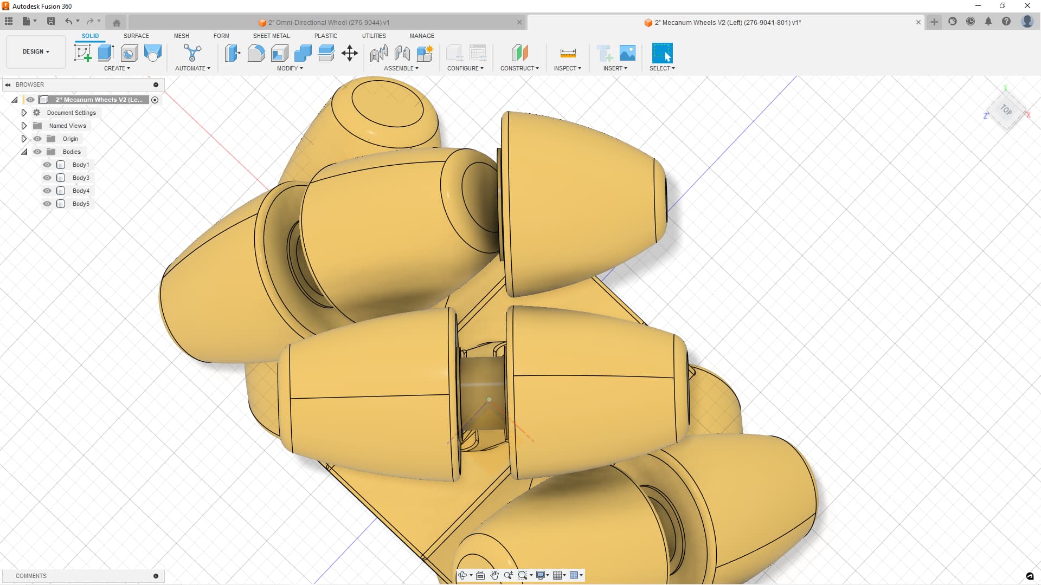Screen dimensions: 1041x585
Task: Open the Data Panel grid icon
Action: (9, 21)
